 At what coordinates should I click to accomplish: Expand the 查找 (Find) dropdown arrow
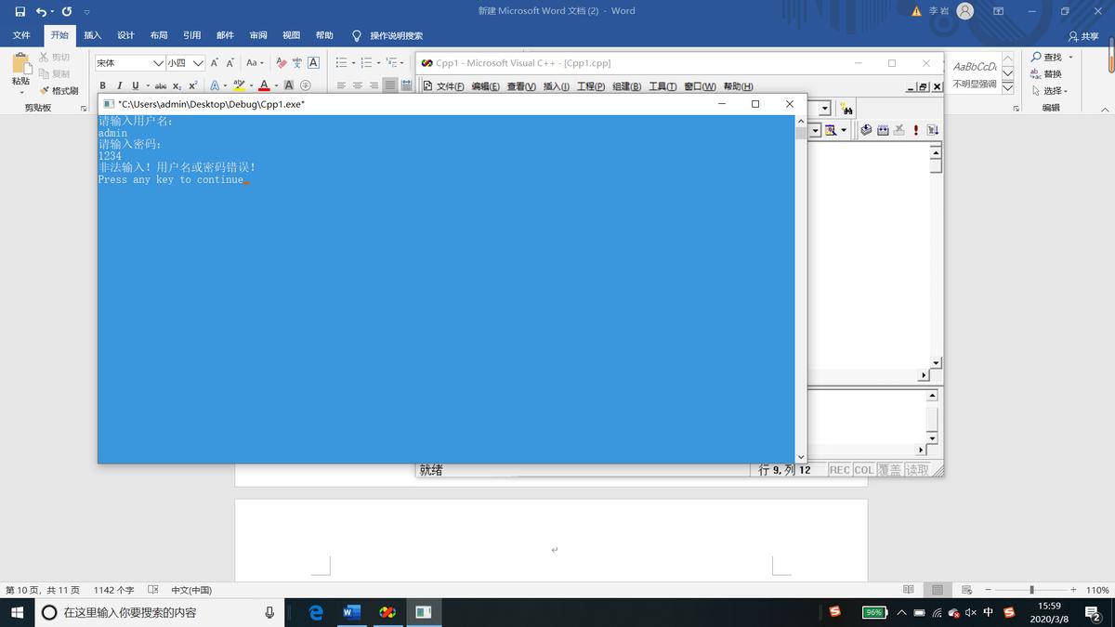pos(1070,58)
